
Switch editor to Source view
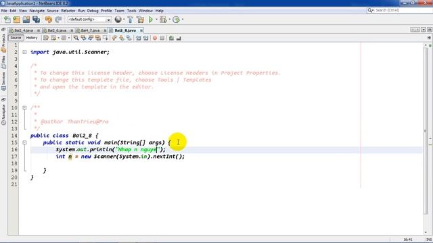click(x=16, y=38)
